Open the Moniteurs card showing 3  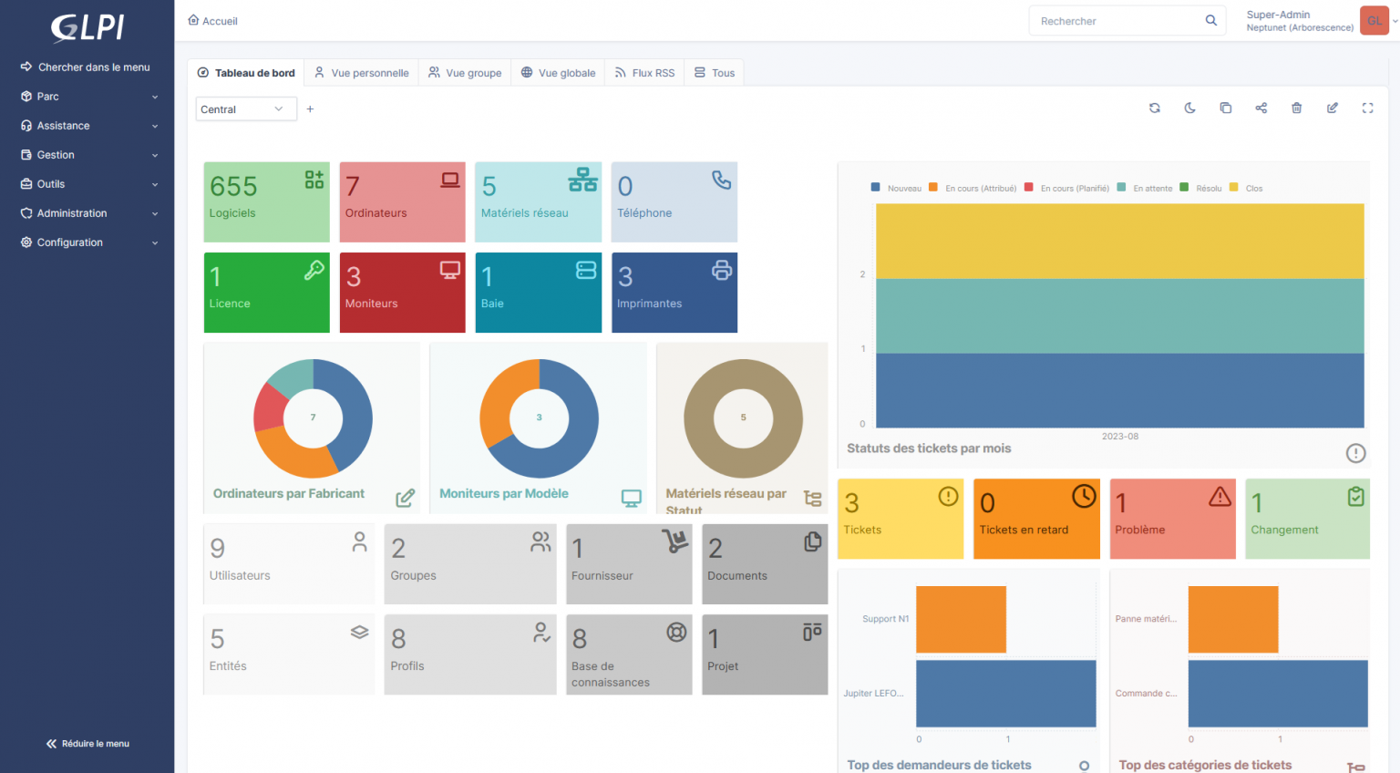(x=403, y=293)
